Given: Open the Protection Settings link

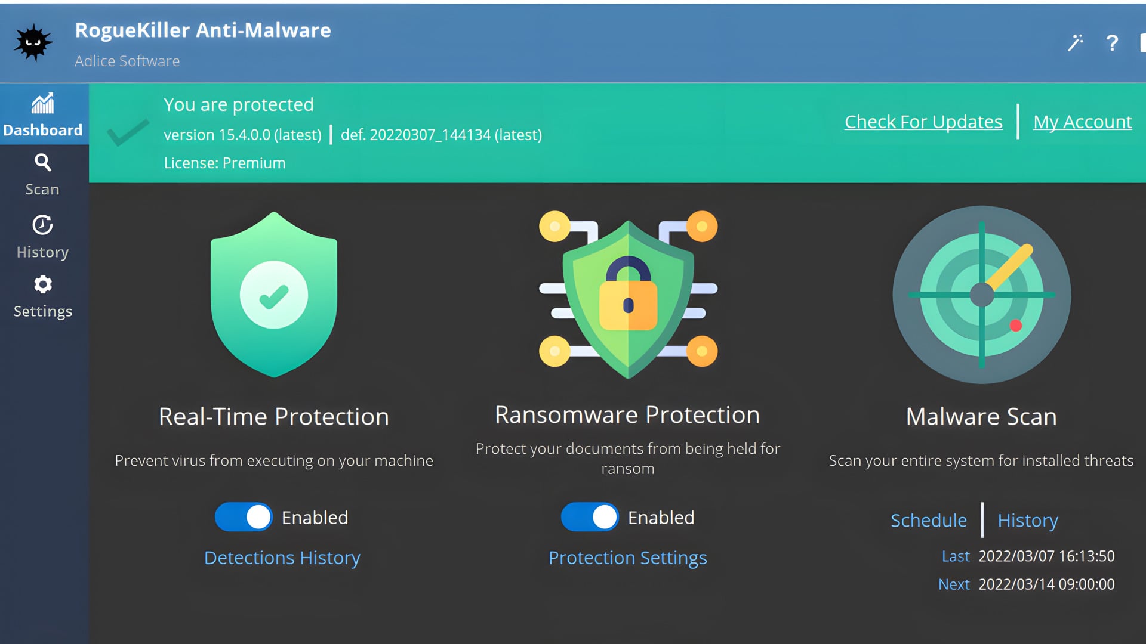Looking at the screenshot, I should coord(628,558).
